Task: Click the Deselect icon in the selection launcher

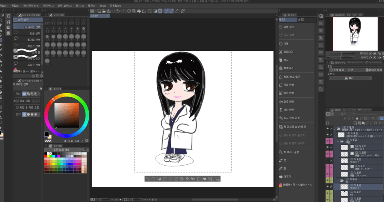Action: point(148,179)
